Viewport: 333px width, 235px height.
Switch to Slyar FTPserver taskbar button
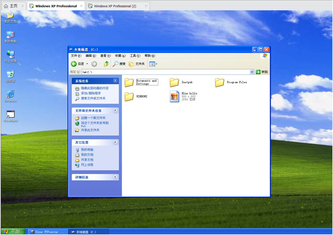tap(48, 232)
